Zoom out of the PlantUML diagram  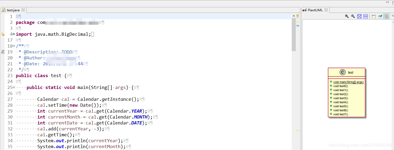pyautogui.click(x=353, y=16)
